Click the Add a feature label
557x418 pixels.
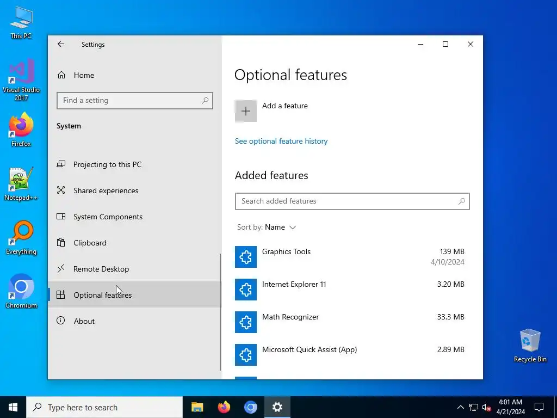(285, 106)
